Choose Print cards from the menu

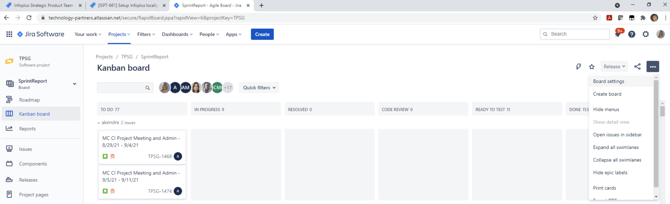click(x=621, y=188)
